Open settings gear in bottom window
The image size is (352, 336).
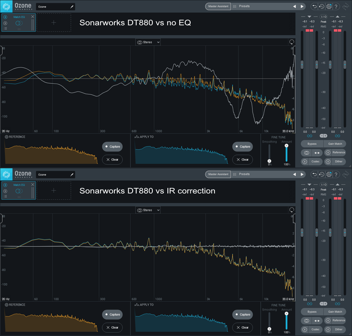point(329,174)
